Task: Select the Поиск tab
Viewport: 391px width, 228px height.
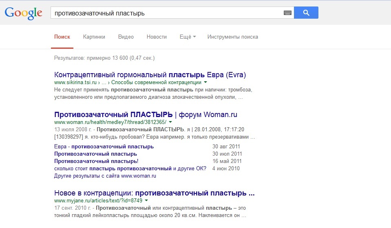Action: (62, 37)
